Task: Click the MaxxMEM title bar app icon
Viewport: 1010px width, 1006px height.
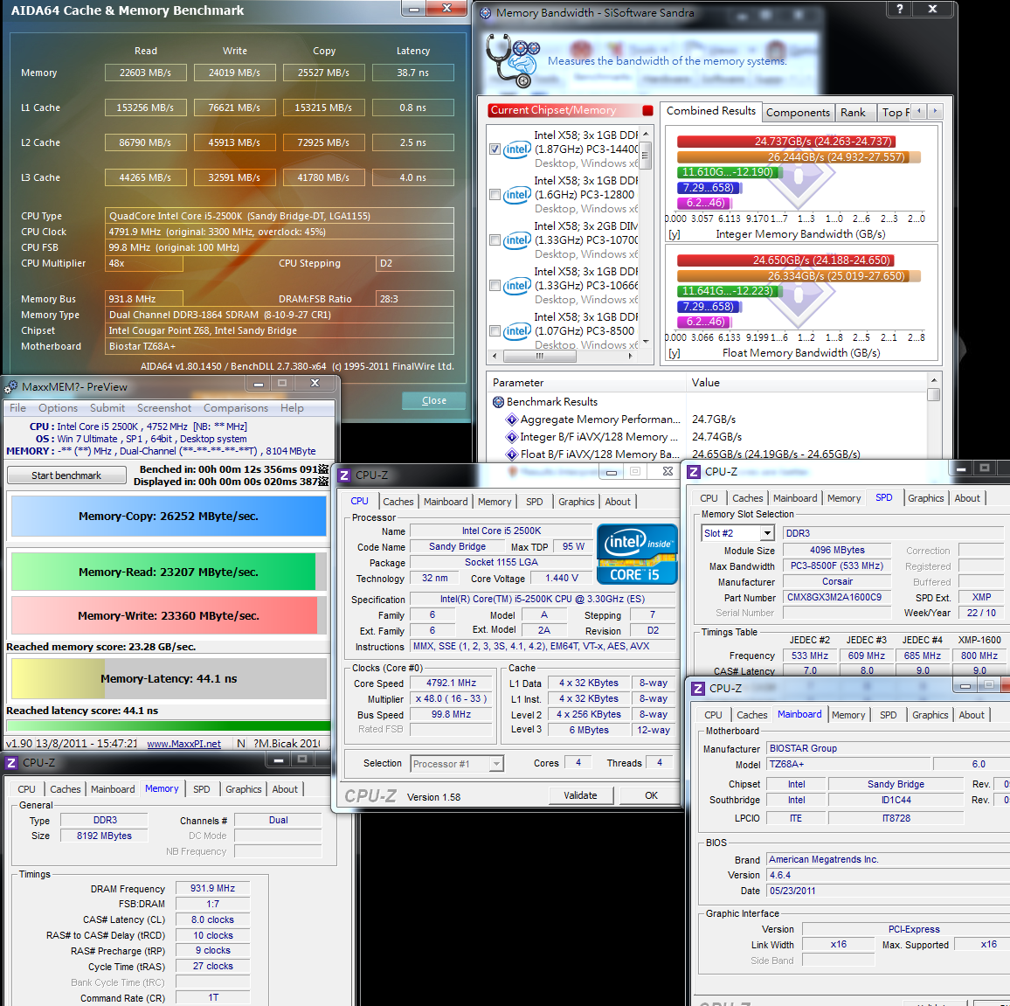Action: point(11,387)
